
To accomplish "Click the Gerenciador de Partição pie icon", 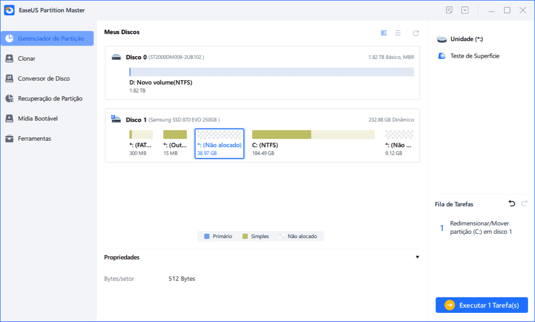I will tap(9, 38).
